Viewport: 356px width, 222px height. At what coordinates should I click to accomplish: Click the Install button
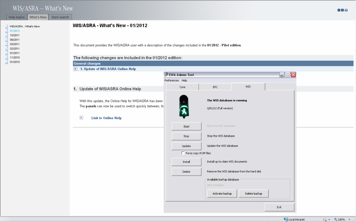[186, 162]
